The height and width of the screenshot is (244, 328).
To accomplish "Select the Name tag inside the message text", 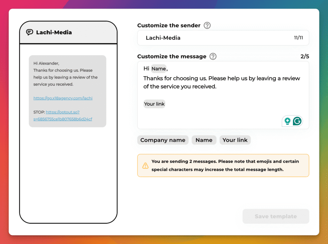I will click(159, 69).
